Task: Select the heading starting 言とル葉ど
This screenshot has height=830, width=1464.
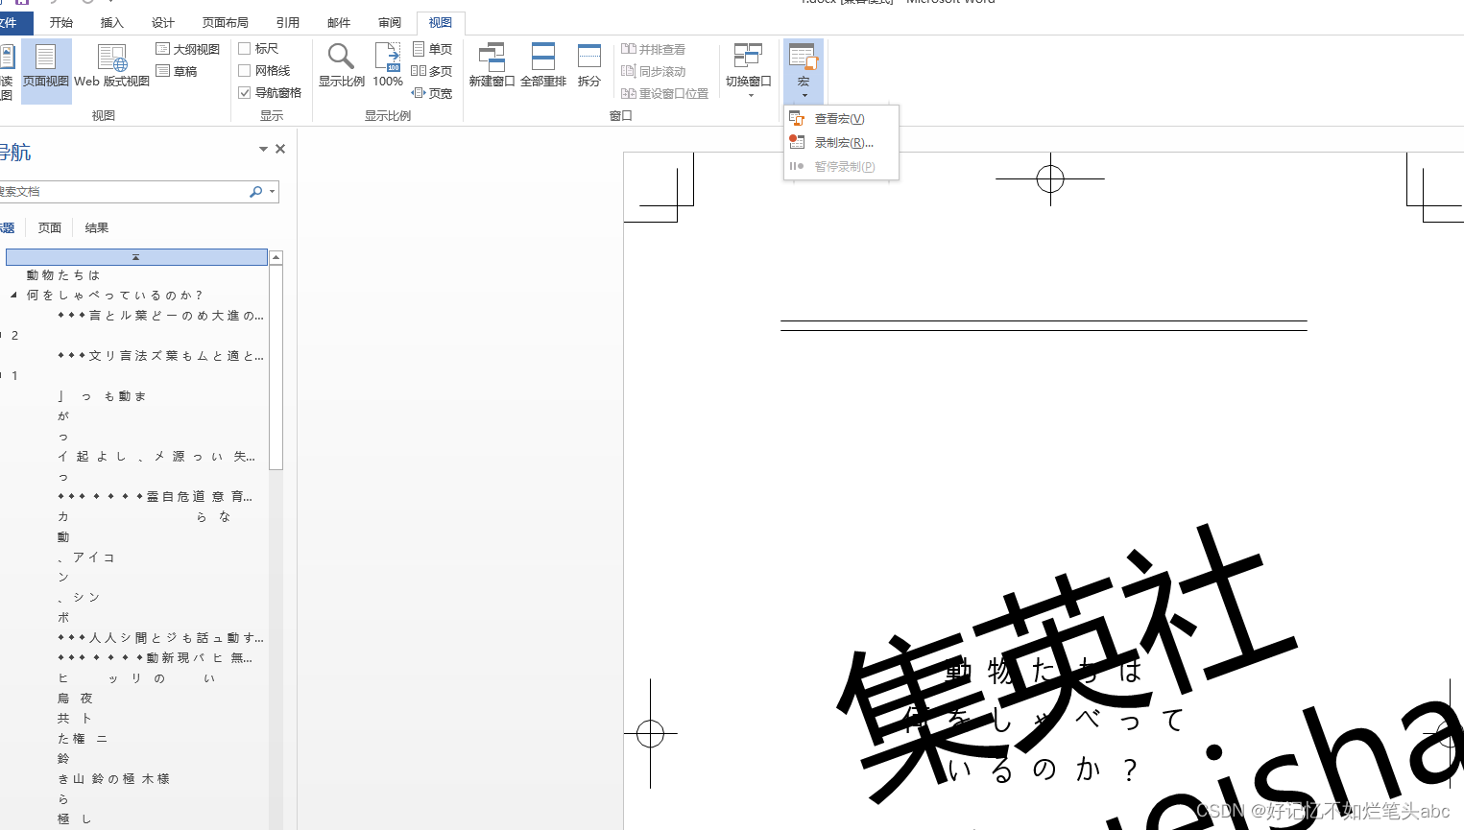Action: coord(160,316)
